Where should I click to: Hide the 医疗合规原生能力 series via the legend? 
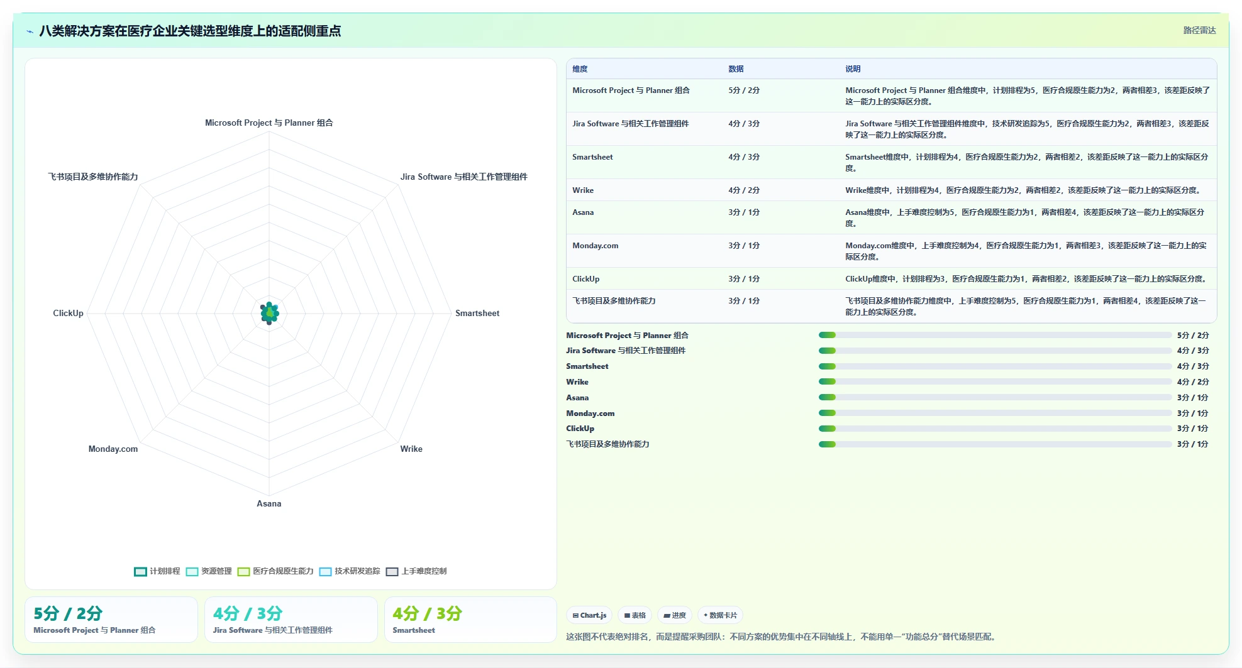pyautogui.click(x=275, y=571)
